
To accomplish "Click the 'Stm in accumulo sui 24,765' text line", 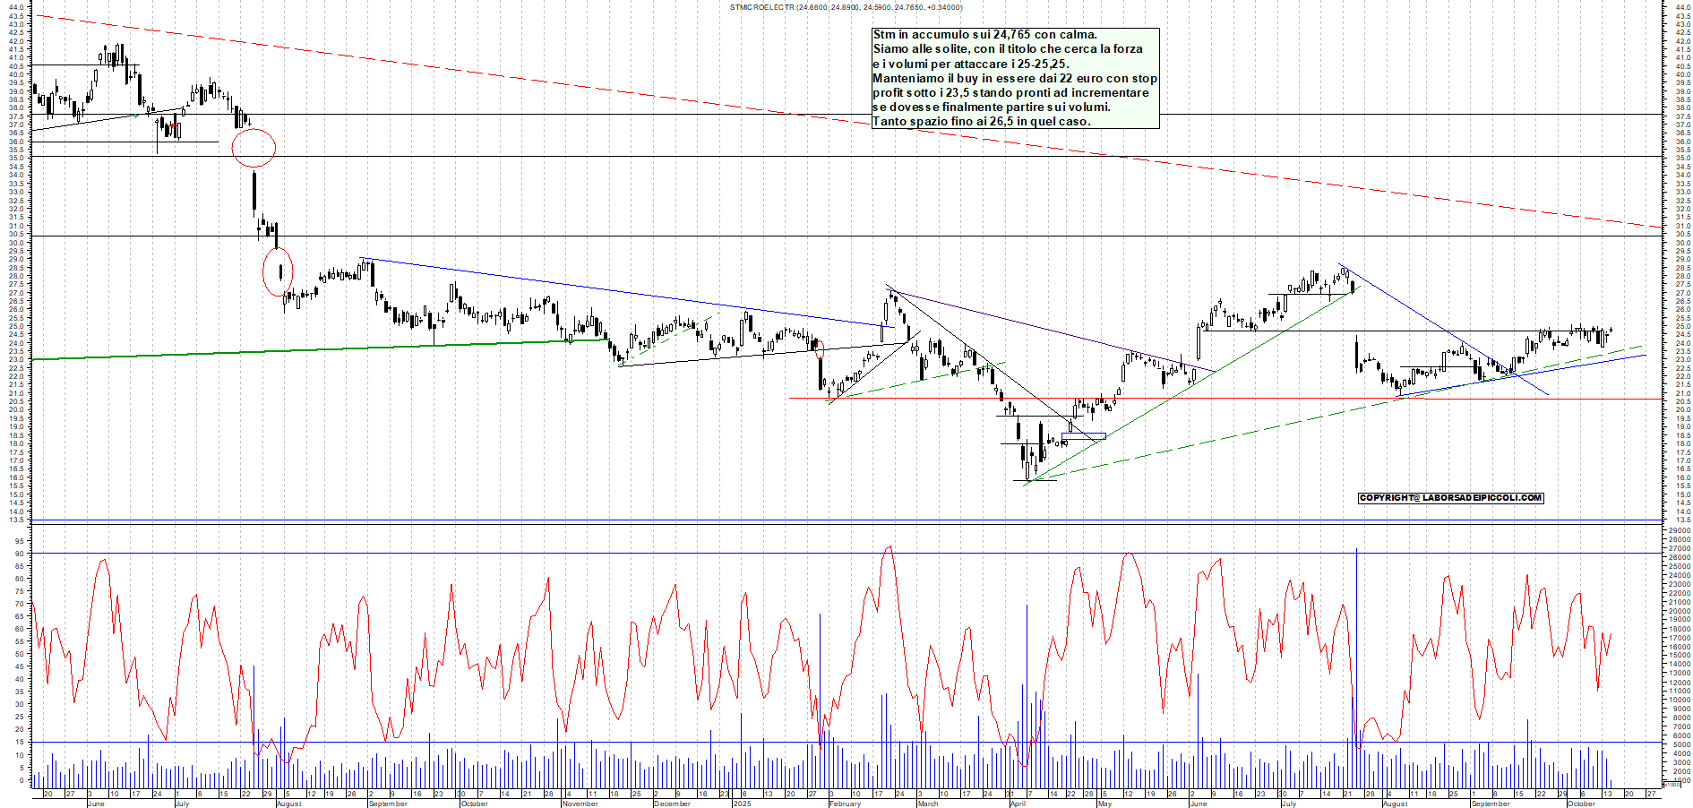I will (984, 35).
